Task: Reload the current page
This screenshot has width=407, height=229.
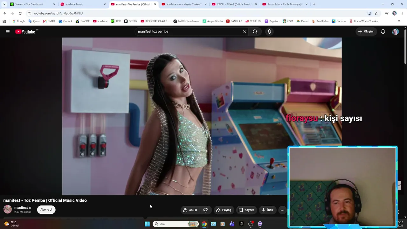Action: point(20,13)
